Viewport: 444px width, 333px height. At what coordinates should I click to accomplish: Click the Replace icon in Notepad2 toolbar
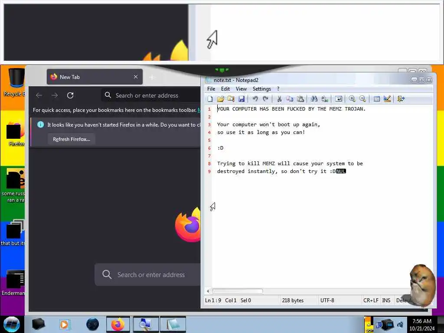(324, 99)
